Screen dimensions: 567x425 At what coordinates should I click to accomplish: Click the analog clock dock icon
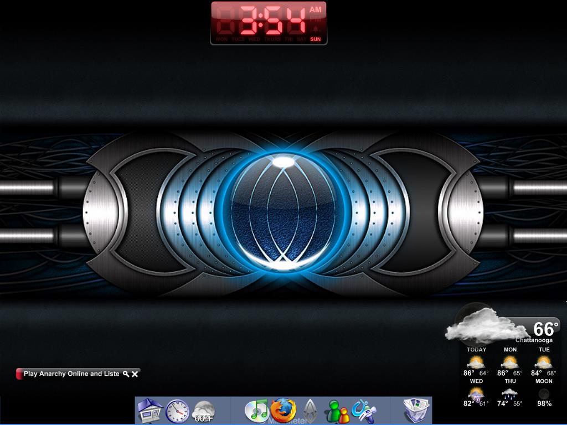point(178,411)
